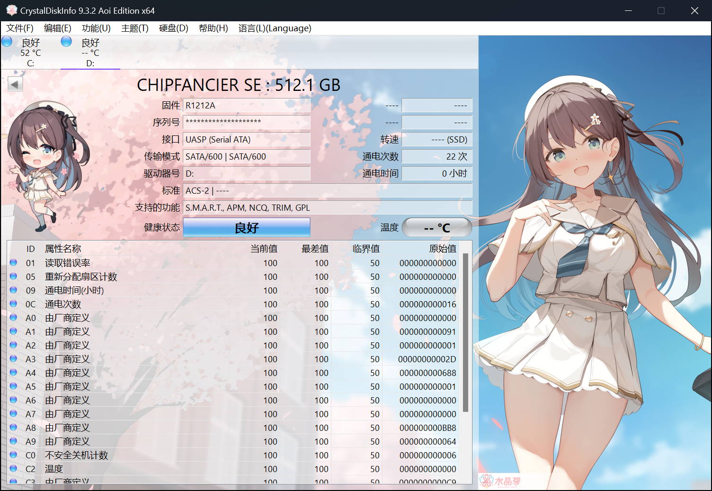Click the status orb for attribute C0
712x491 pixels.
coord(13,455)
